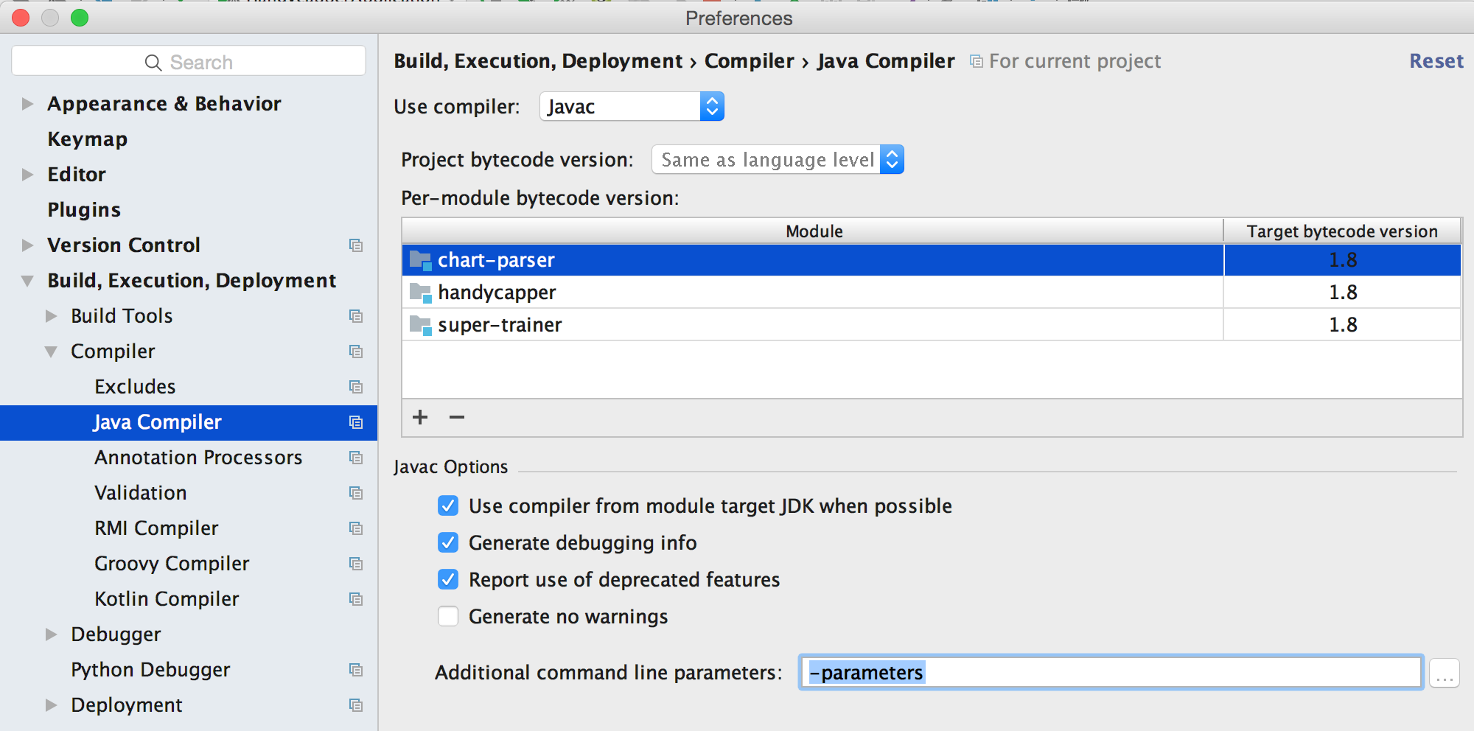The height and width of the screenshot is (731, 1474).
Task: Click the remove module minus icon
Action: click(457, 417)
